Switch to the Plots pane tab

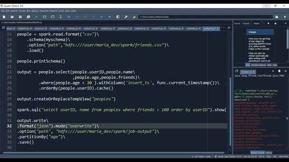point(269,65)
